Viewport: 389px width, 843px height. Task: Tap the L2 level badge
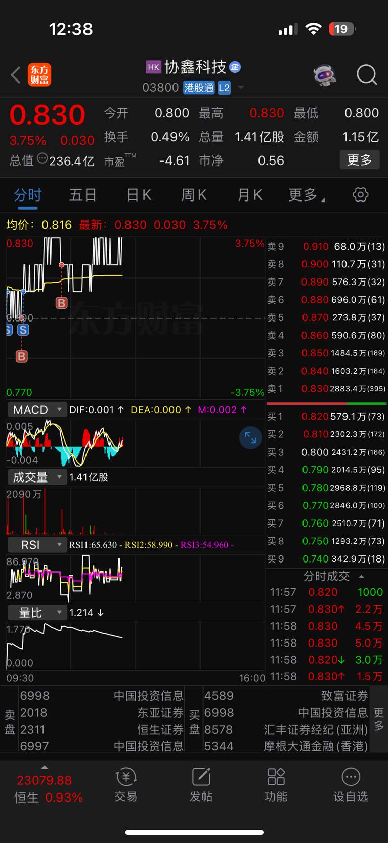click(224, 88)
